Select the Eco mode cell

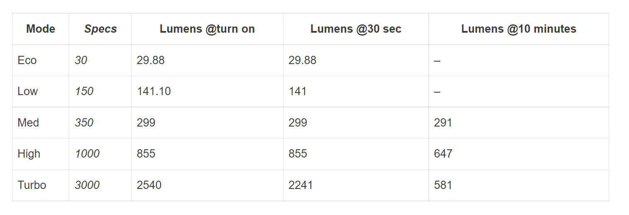27,60
